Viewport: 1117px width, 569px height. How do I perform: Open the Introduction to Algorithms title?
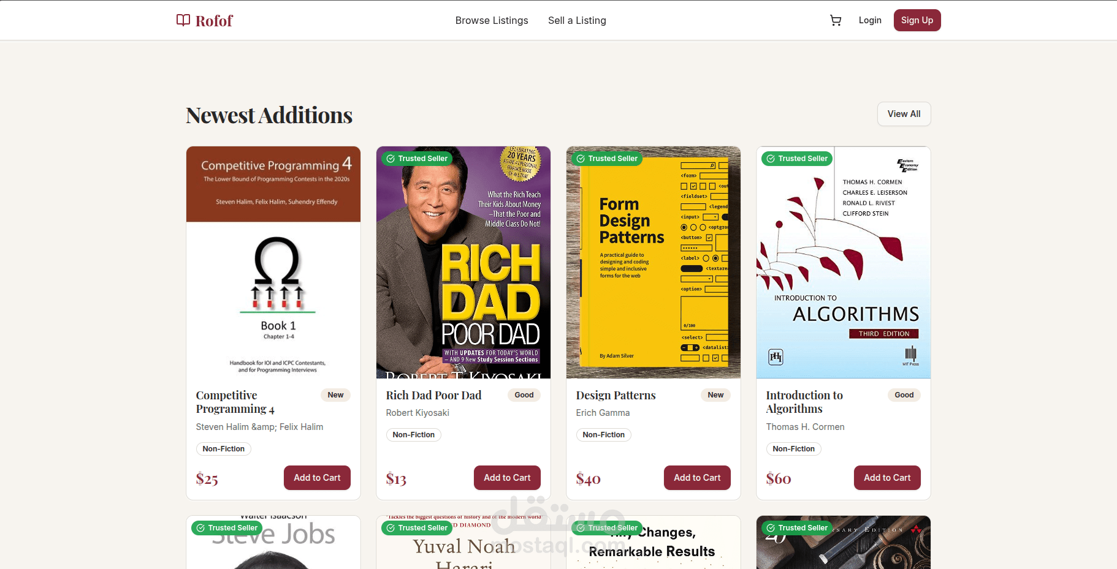[x=804, y=402]
